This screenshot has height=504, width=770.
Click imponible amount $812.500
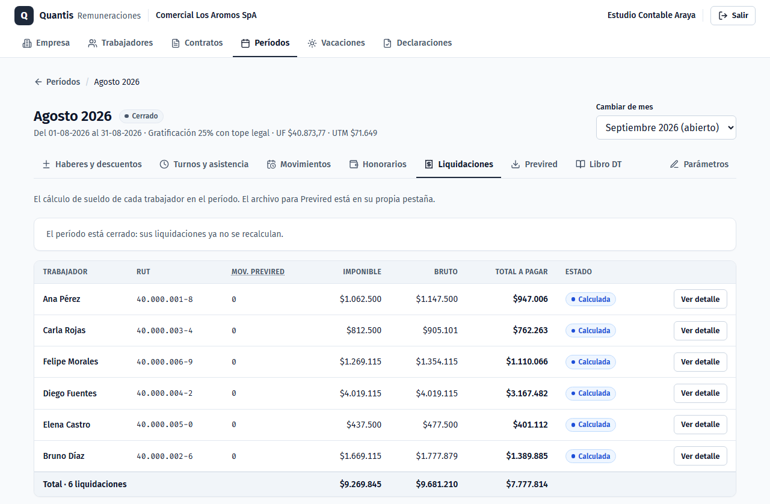364,330
